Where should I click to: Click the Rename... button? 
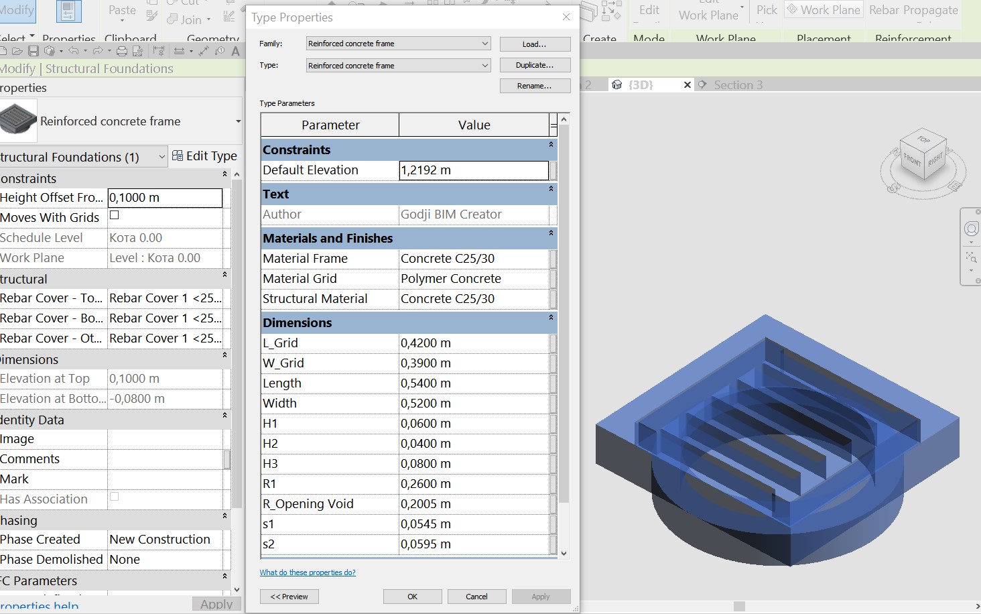tap(535, 86)
